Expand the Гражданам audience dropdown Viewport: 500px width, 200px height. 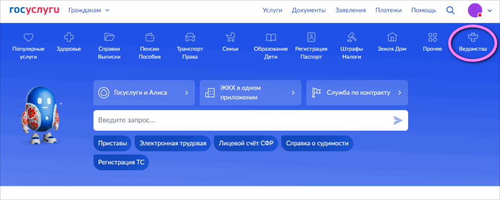click(89, 10)
